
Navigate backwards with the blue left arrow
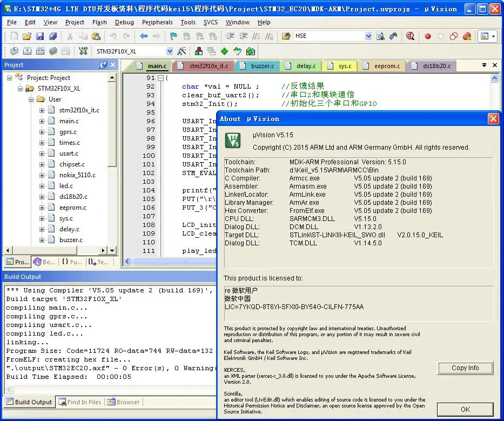(144, 36)
